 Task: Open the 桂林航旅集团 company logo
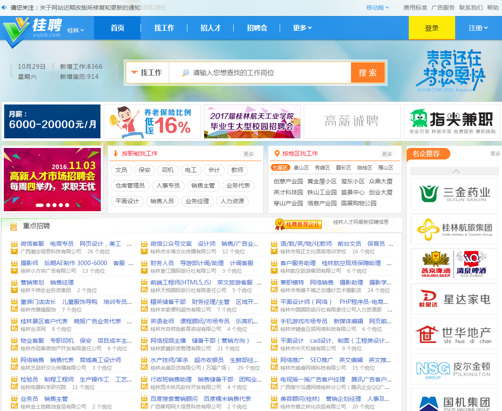point(454,229)
